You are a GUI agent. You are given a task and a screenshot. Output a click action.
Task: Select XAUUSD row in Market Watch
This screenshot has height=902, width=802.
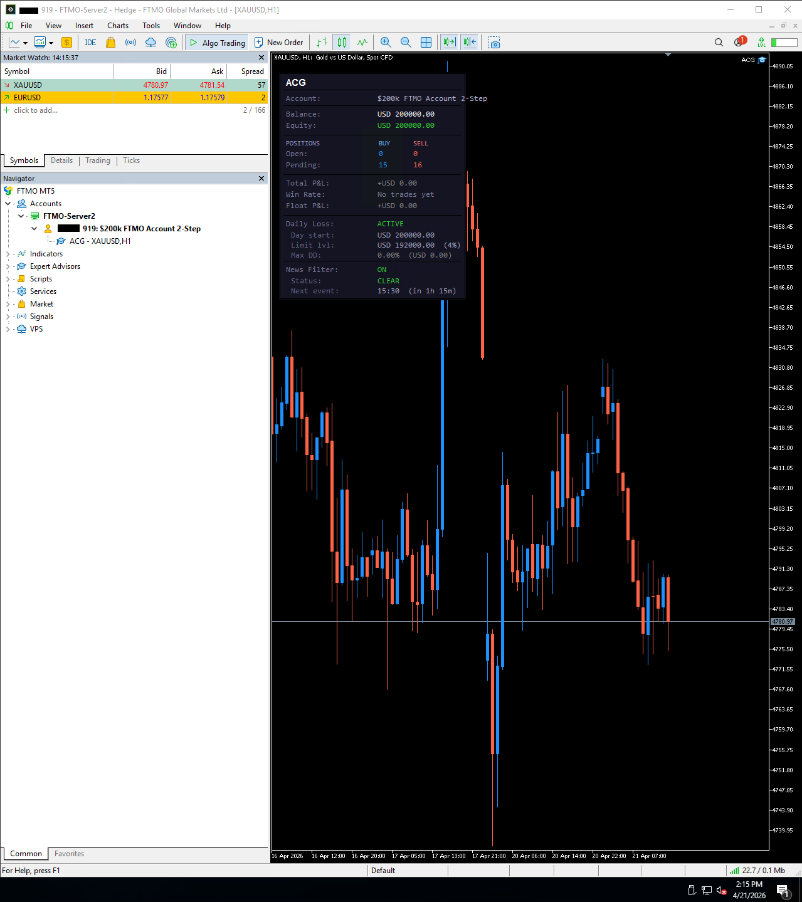coord(134,85)
